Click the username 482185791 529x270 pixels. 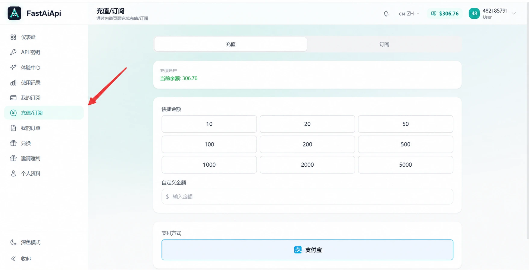coord(495,11)
